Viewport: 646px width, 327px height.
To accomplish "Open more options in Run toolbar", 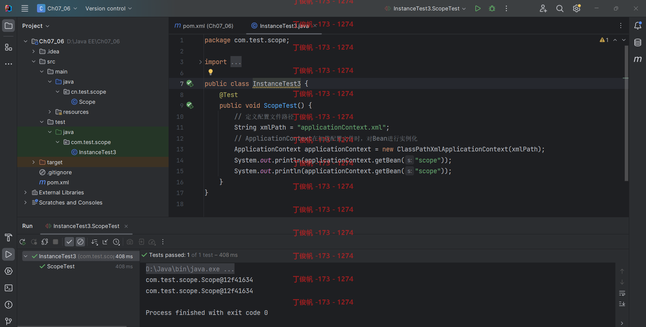I will coord(163,242).
